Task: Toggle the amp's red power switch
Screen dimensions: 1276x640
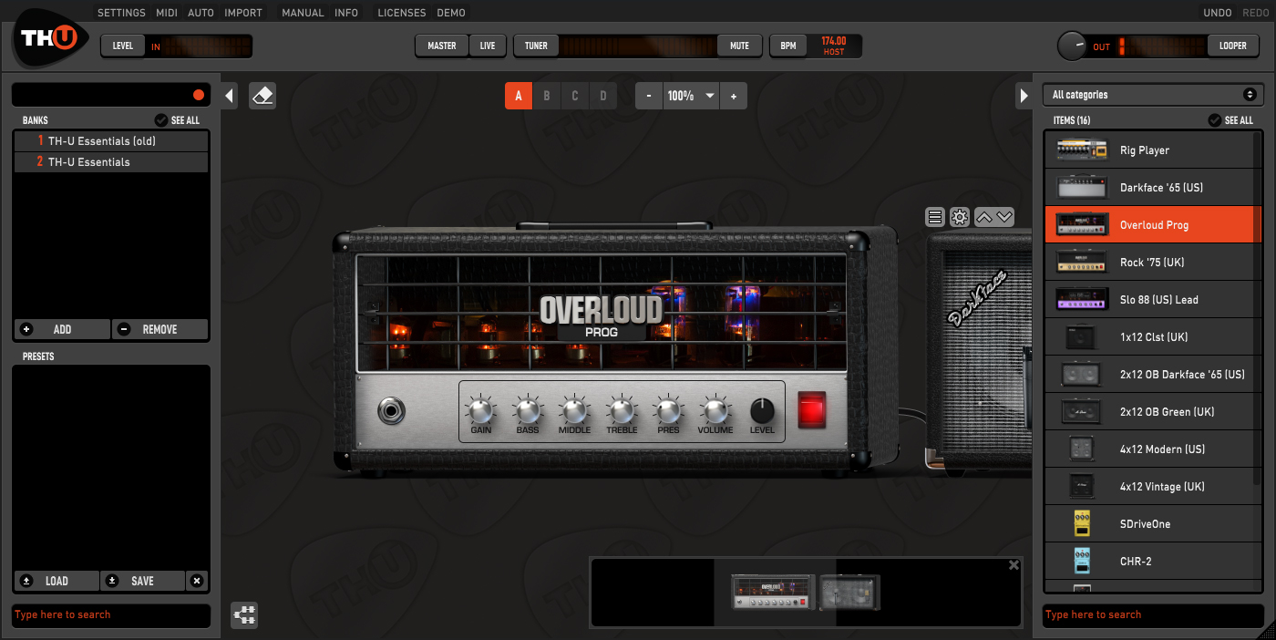Action: [x=811, y=409]
